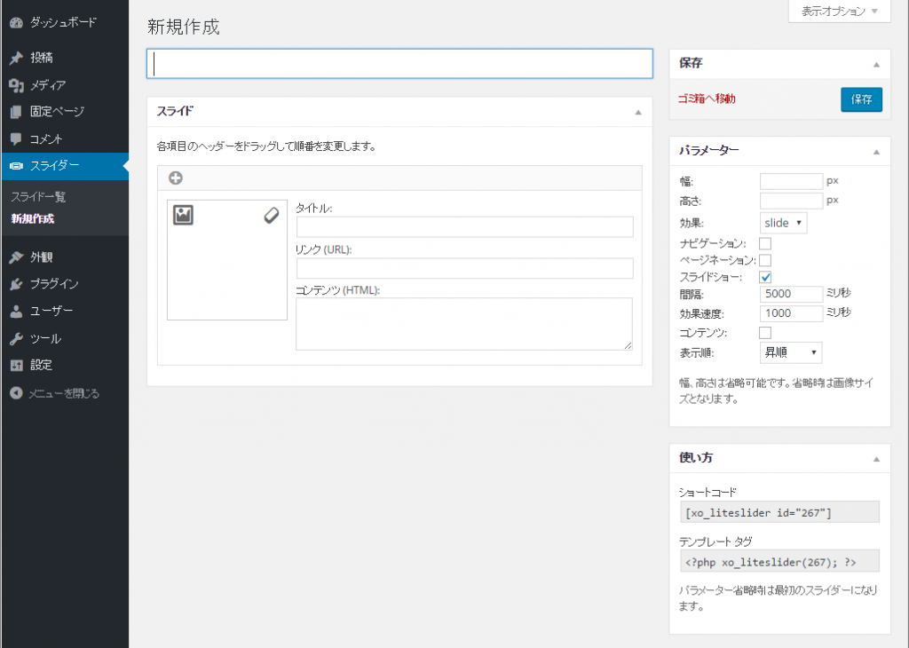This screenshot has height=648, width=909.
Task: Click the ツール wrench icon
Action: click(16, 338)
